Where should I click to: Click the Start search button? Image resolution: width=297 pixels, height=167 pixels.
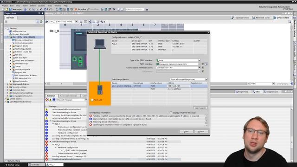[200, 108]
